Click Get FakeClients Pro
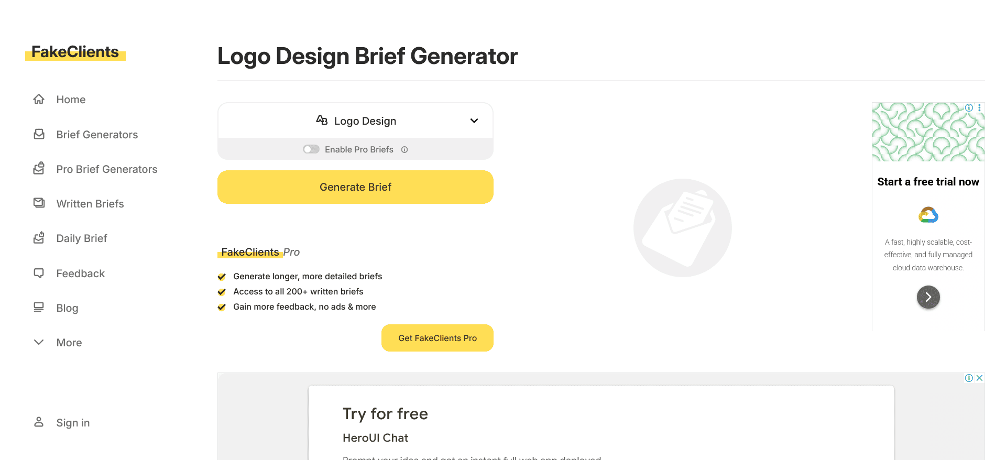The height and width of the screenshot is (460, 1006). click(437, 338)
